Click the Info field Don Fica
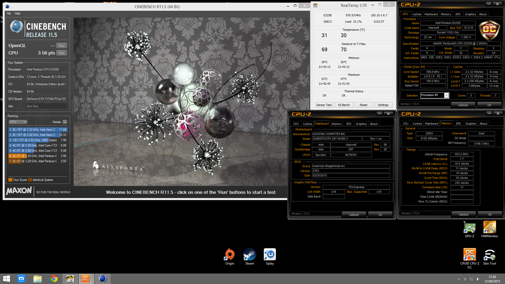 coord(46,106)
